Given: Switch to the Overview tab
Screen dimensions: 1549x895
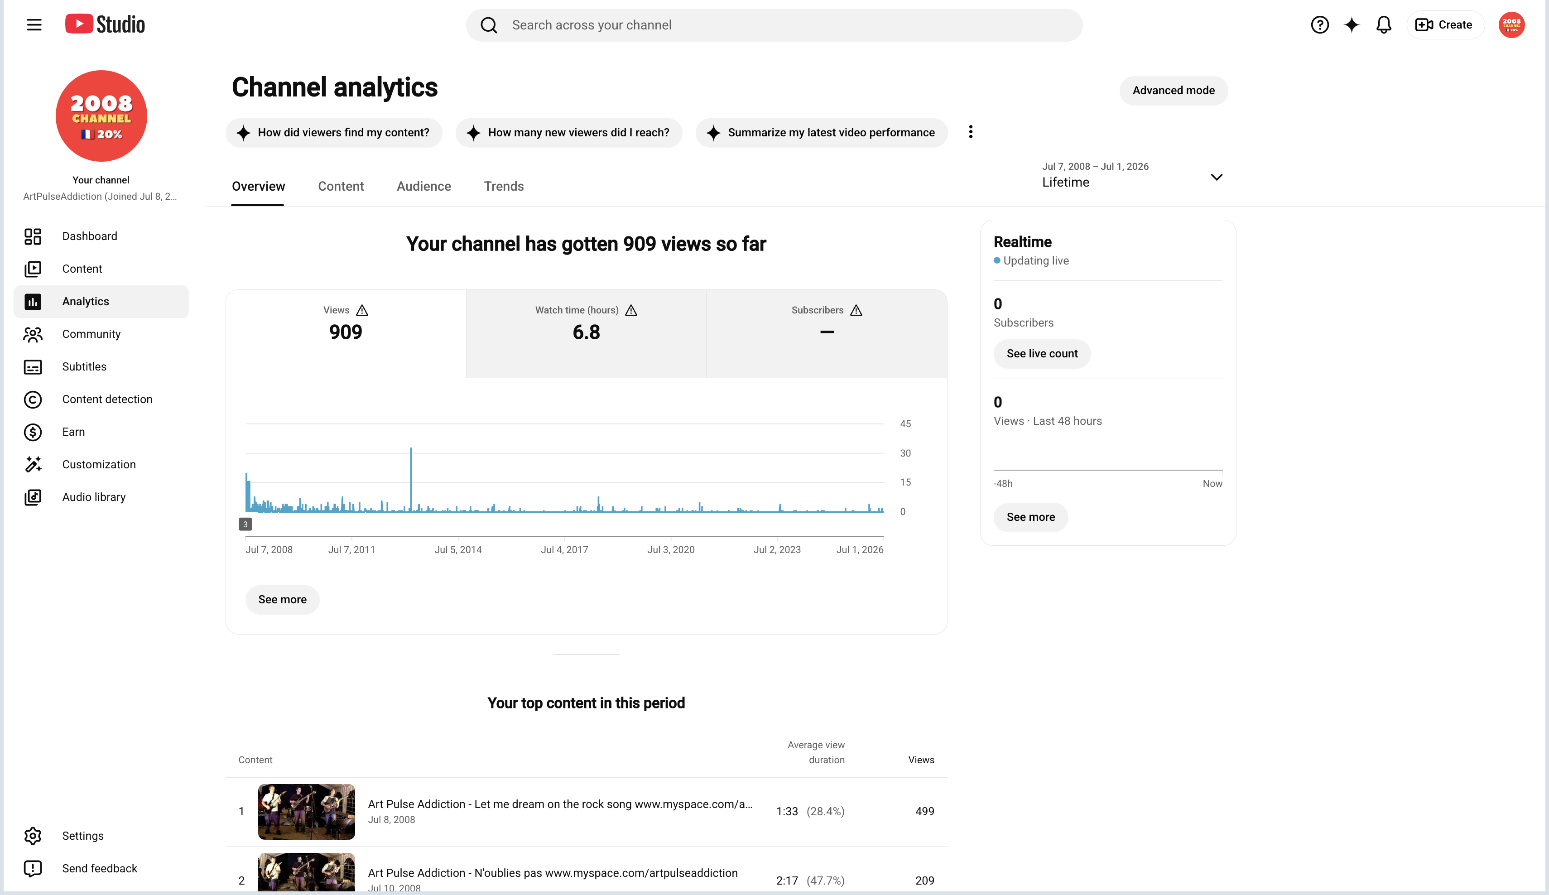Looking at the screenshot, I should 258,186.
